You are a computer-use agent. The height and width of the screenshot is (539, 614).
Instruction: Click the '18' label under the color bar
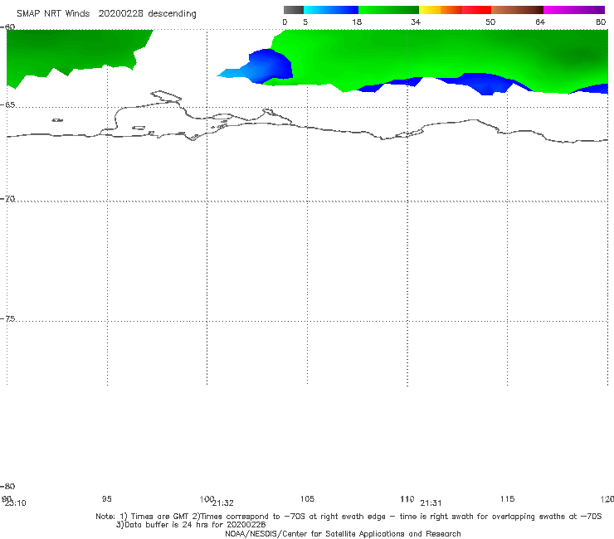coord(357,22)
